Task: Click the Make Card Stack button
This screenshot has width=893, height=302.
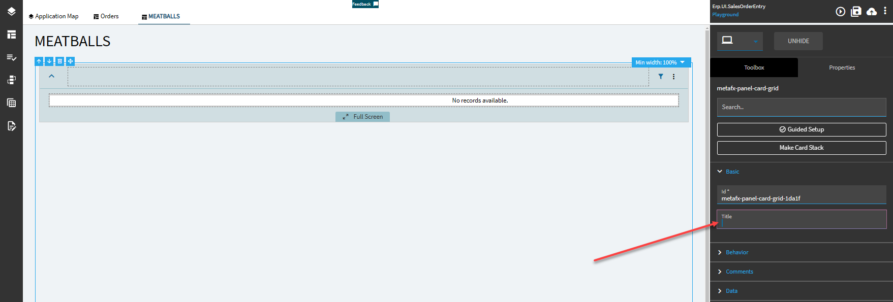Action: coord(802,148)
